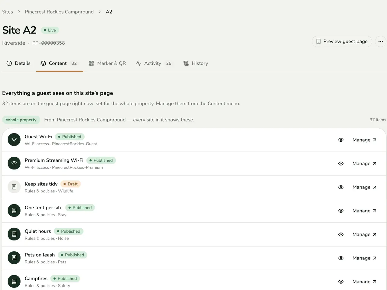Screen dimensions: 387x290
Task: Click 'Wi-Fi access · PinecrestRockies-Guest' subtitle
Action: click(x=61, y=144)
